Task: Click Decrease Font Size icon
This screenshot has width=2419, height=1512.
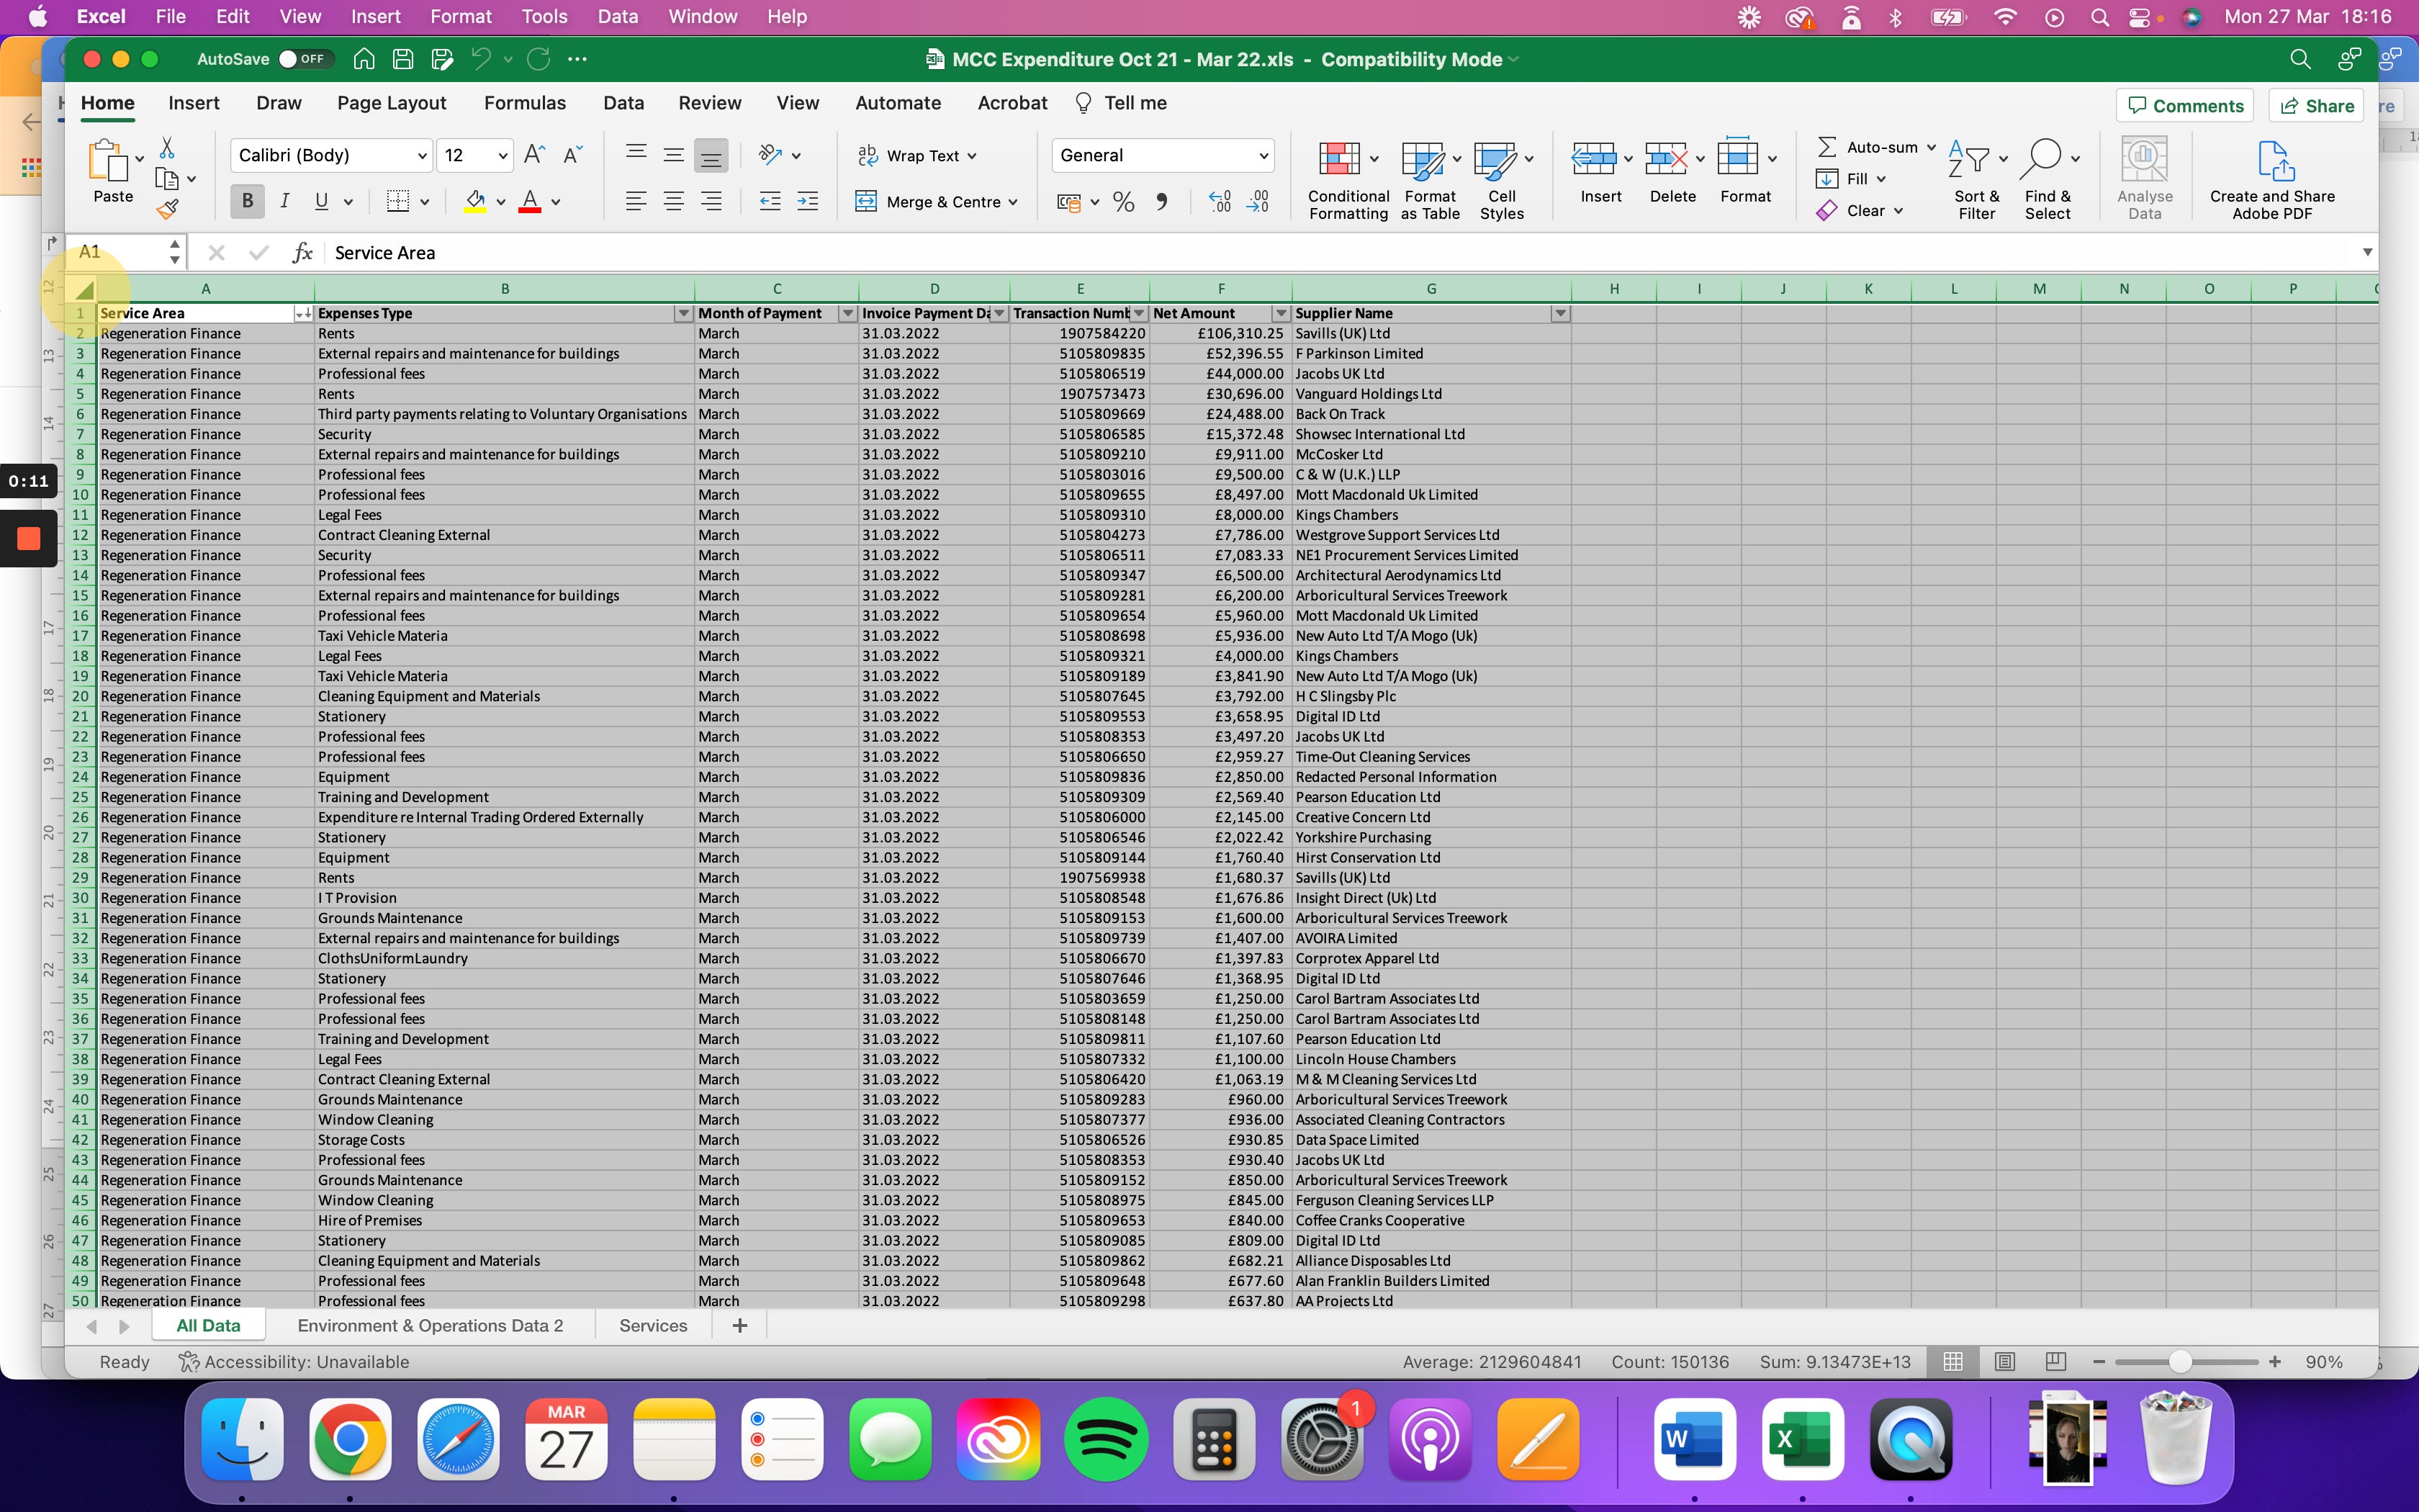Action: tap(572, 154)
